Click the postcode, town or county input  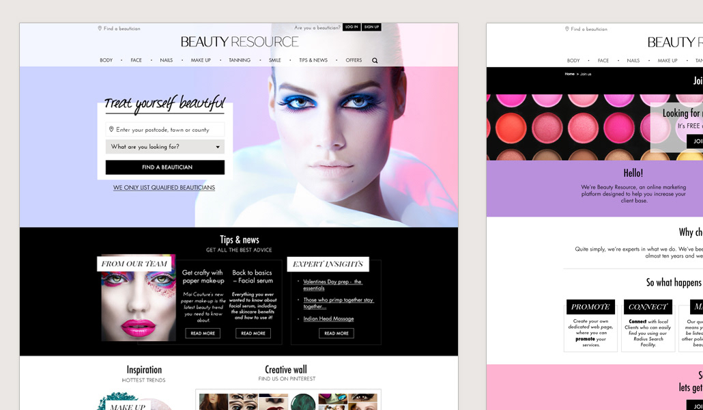[165, 129]
